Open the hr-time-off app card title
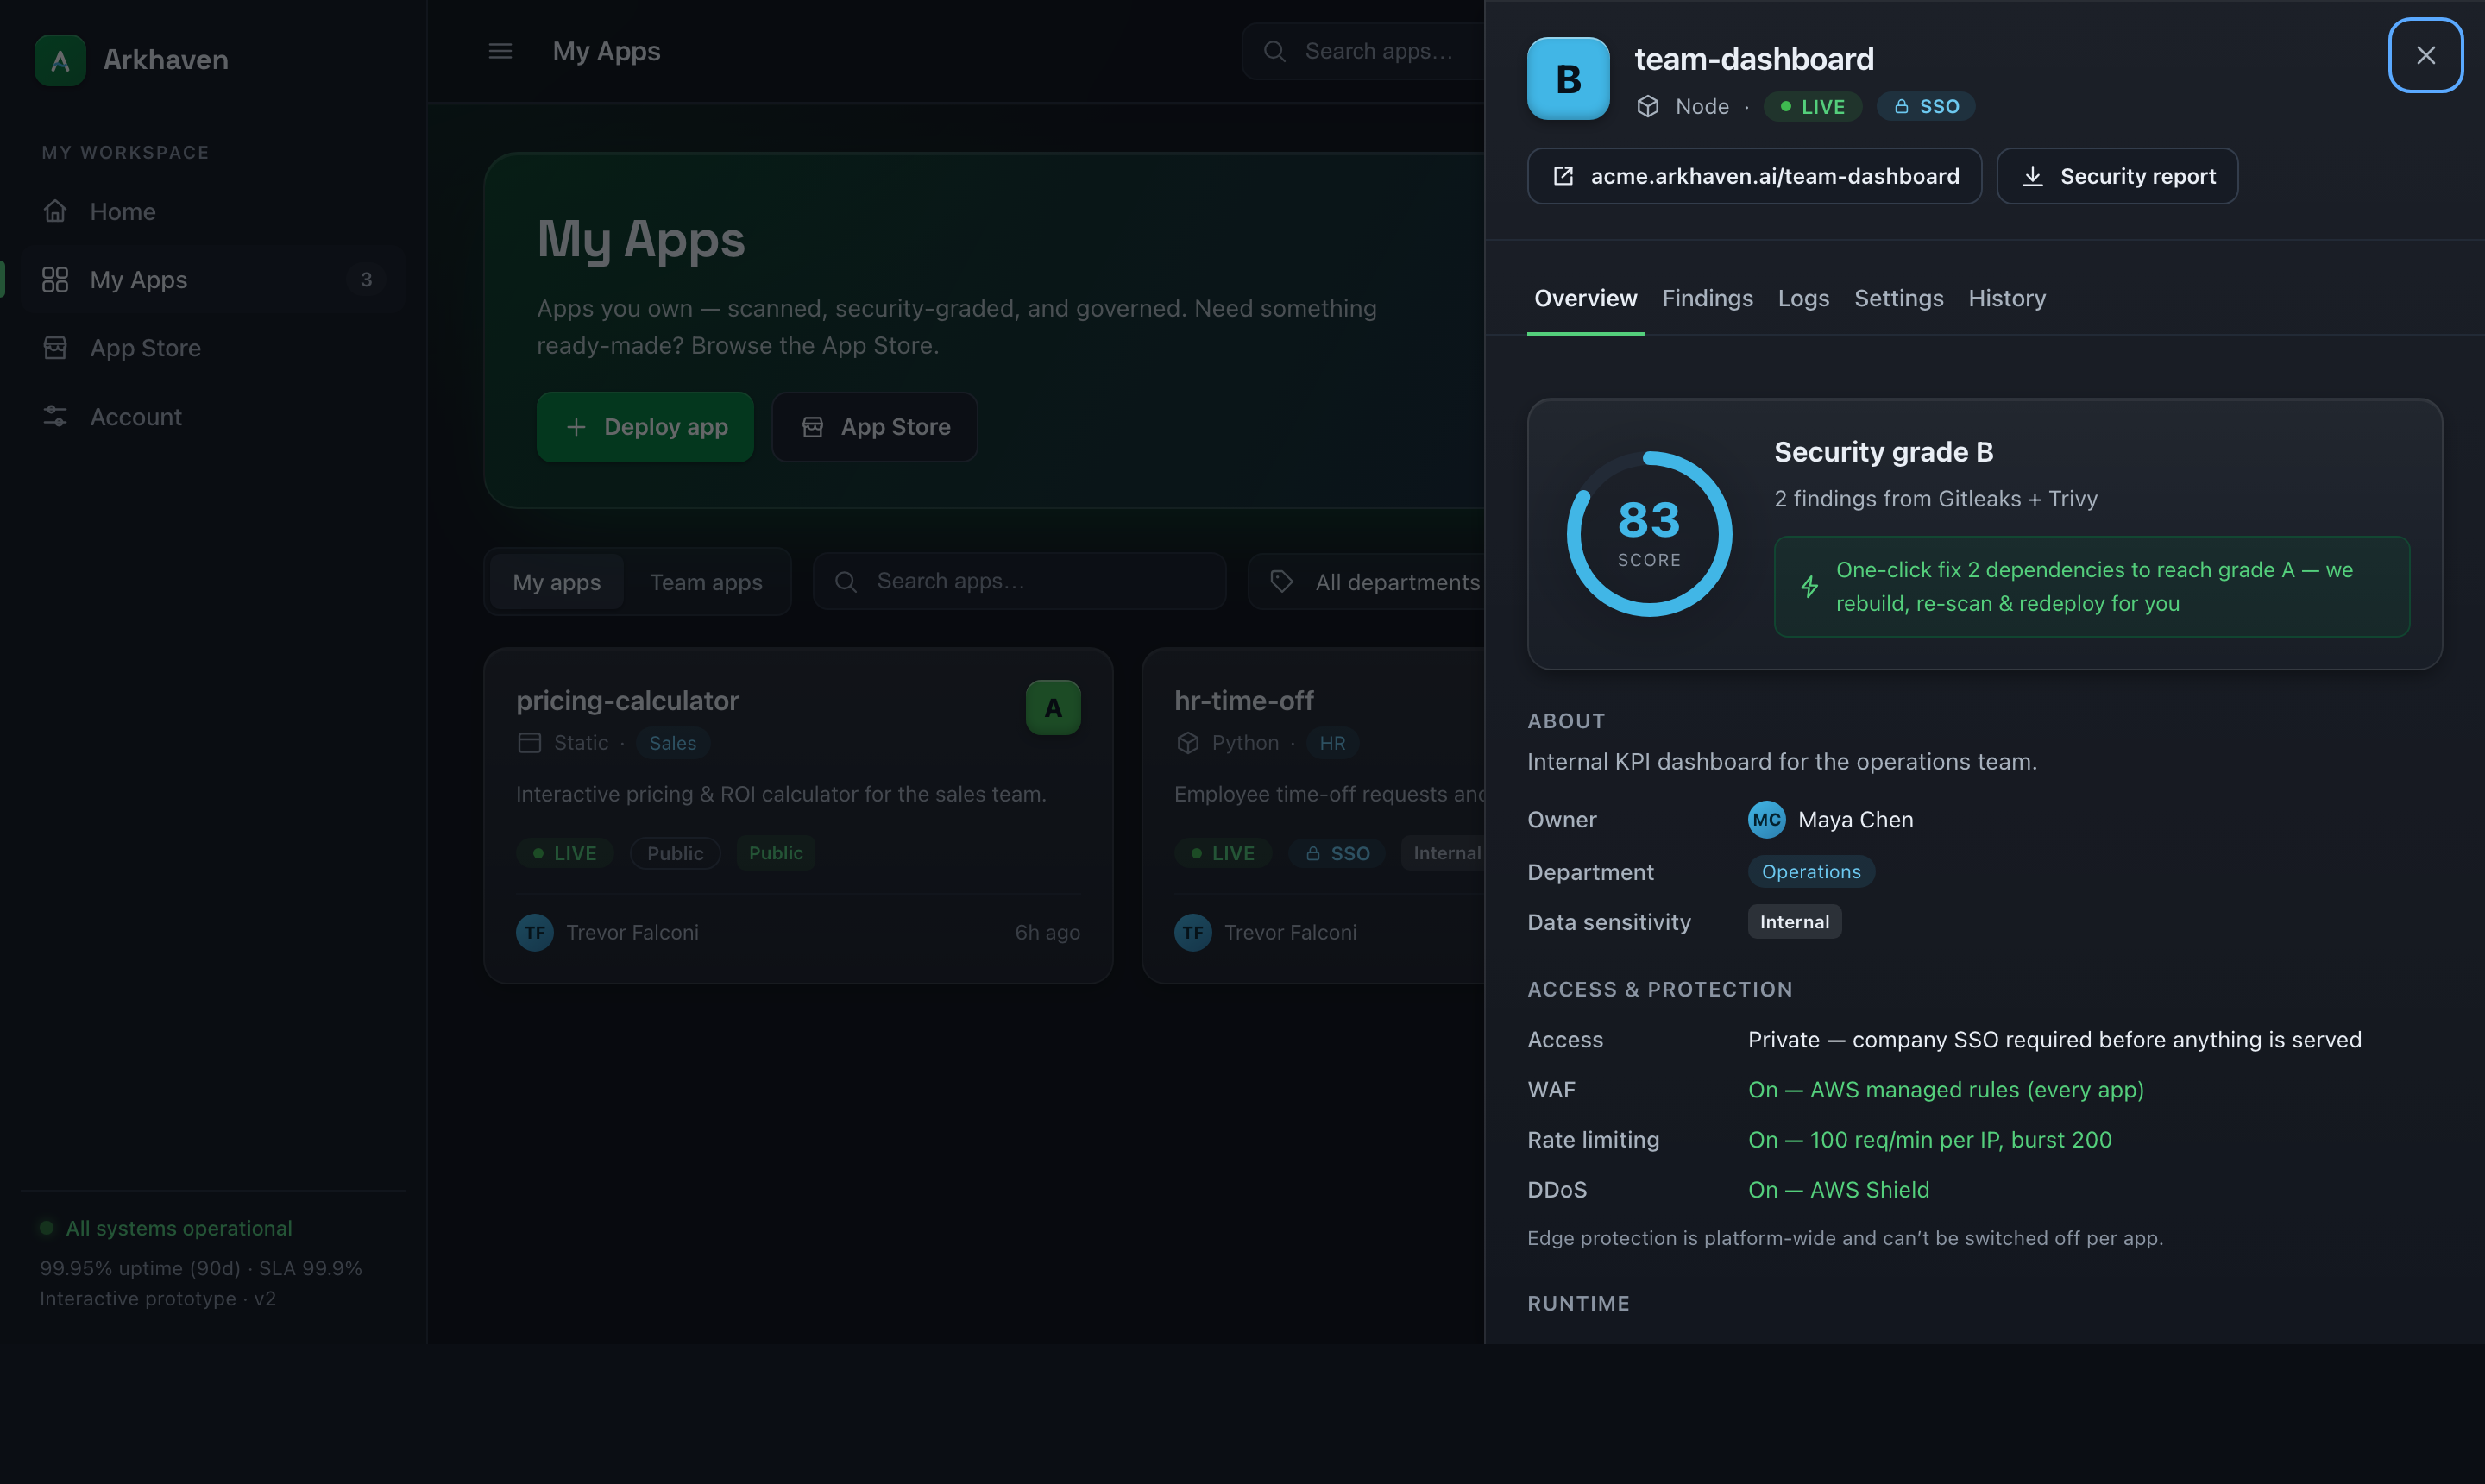This screenshot has width=2485, height=1484. click(1244, 701)
